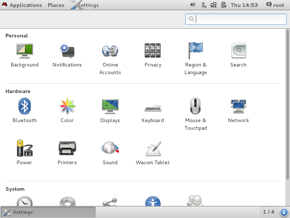Open the users icon under System
The width and height of the screenshot is (290, 218).
tap(195, 201)
